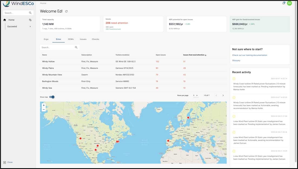298x169 pixels.
Task: Click the copy icon next to Home
Action: (30, 20)
